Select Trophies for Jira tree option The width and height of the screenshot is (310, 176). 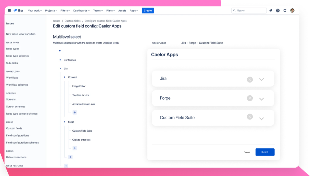click(x=80, y=95)
